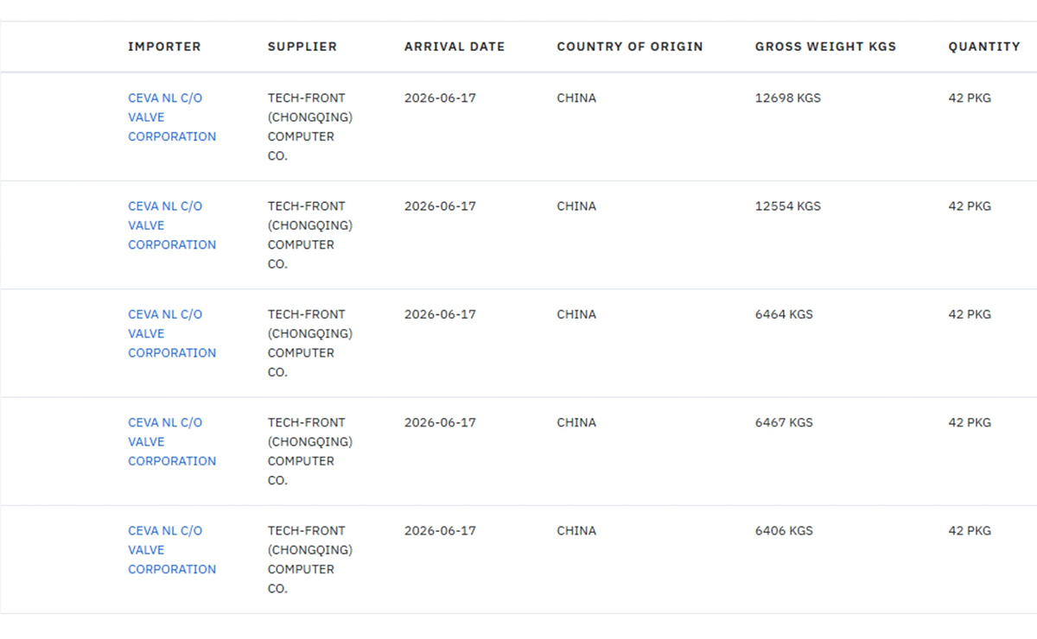
Task: Click 42 PKG in the 12554 KGS row
Action: (x=970, y=206)
